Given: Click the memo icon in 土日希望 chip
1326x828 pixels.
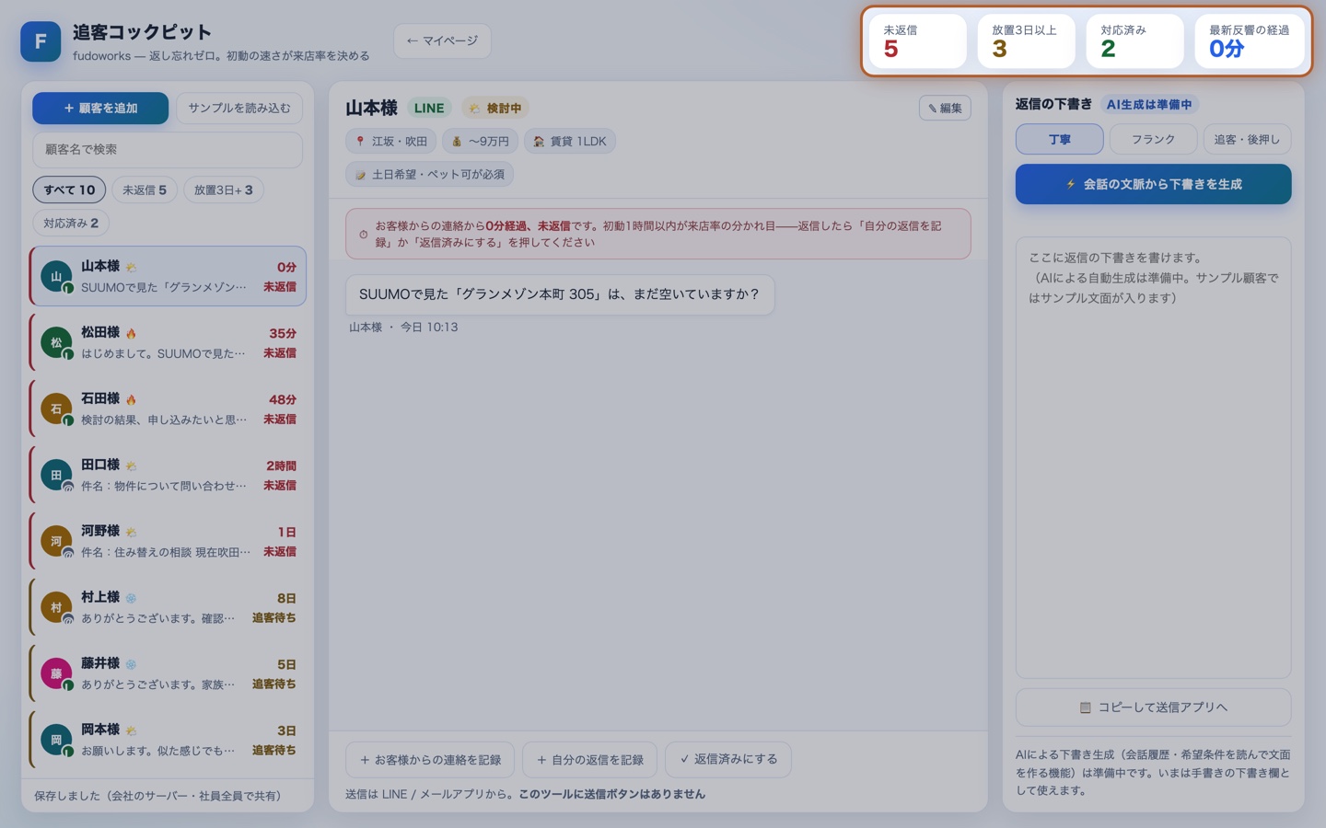Looking at the screenshot, I should 360,175.
